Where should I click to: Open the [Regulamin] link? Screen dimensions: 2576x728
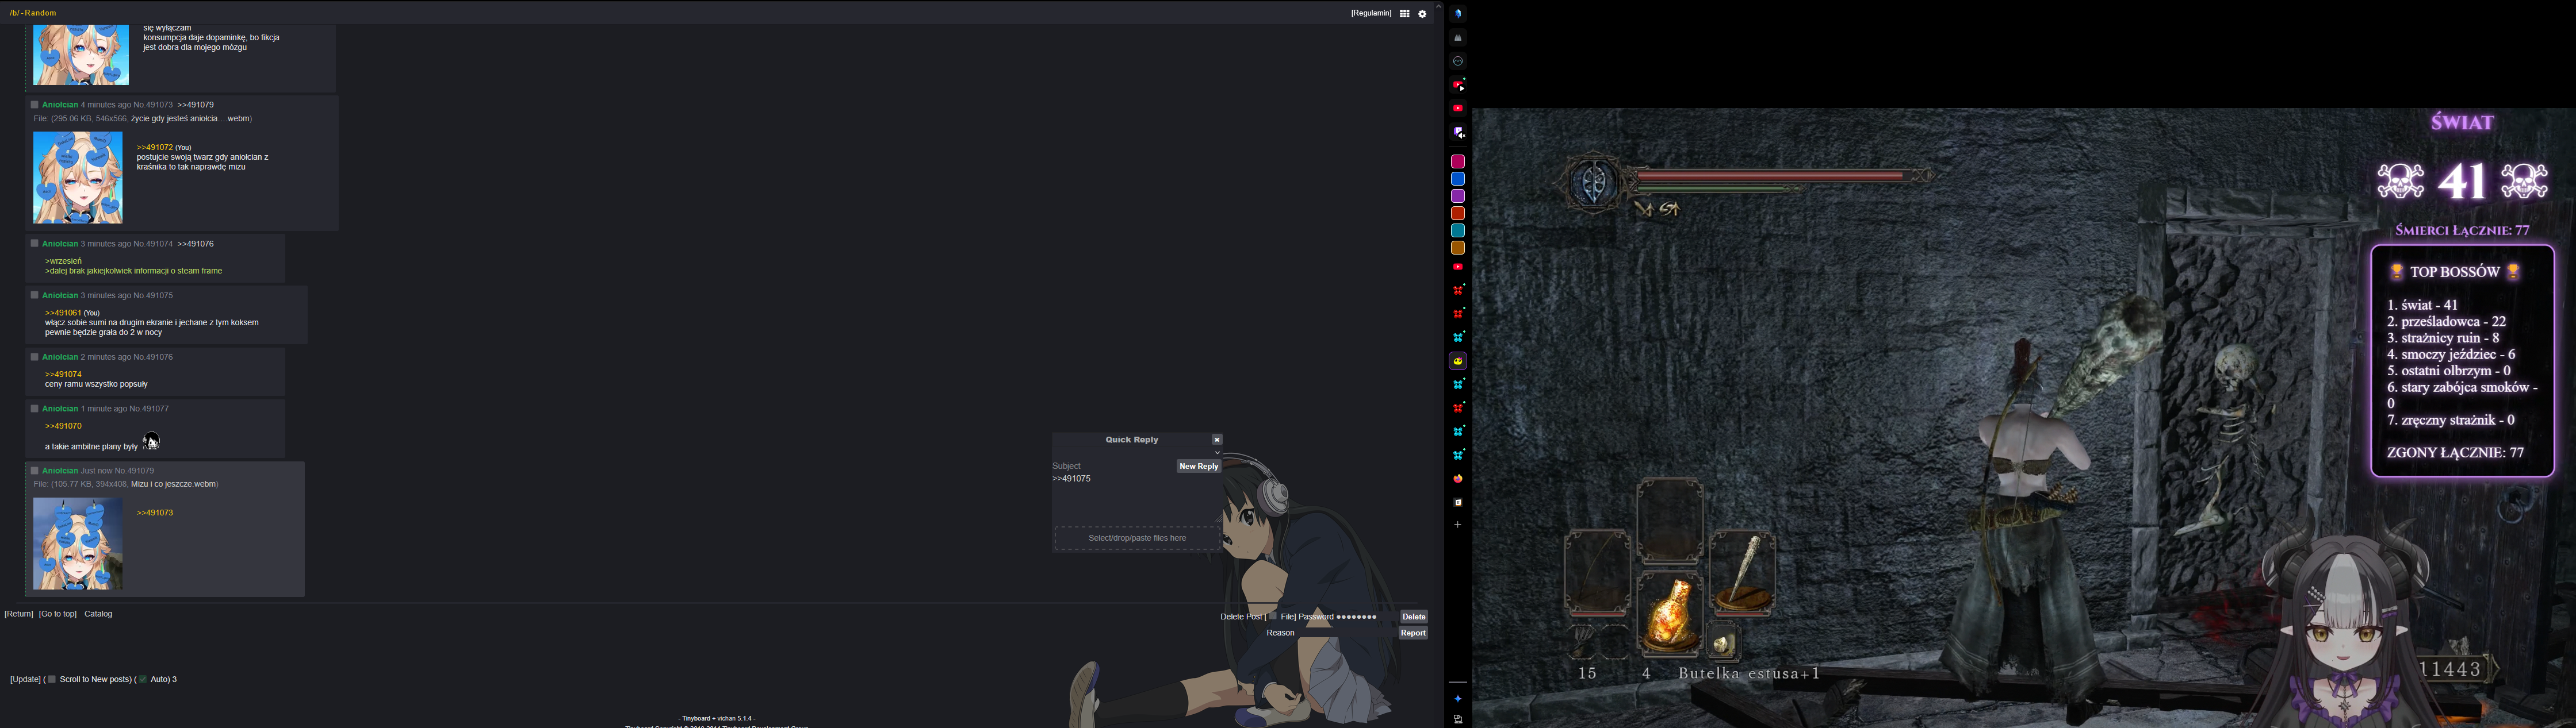click(x=1371, y=14)
